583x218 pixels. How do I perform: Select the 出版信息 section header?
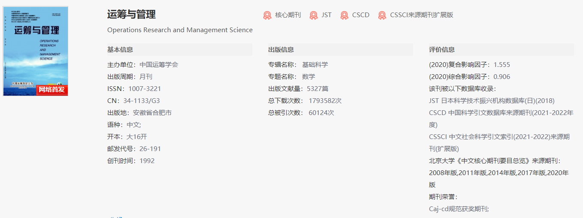[x=341, y=49]
